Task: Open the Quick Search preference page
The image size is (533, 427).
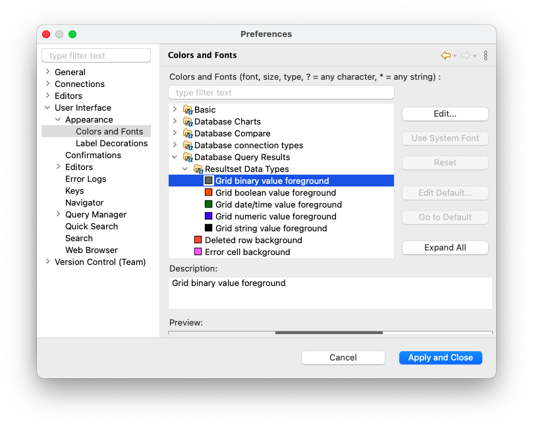Action: pyautogui.click(x=92, y=227)
